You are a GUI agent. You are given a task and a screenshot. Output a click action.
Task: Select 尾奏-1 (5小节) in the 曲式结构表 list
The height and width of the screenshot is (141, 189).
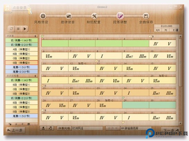(22, 116)
